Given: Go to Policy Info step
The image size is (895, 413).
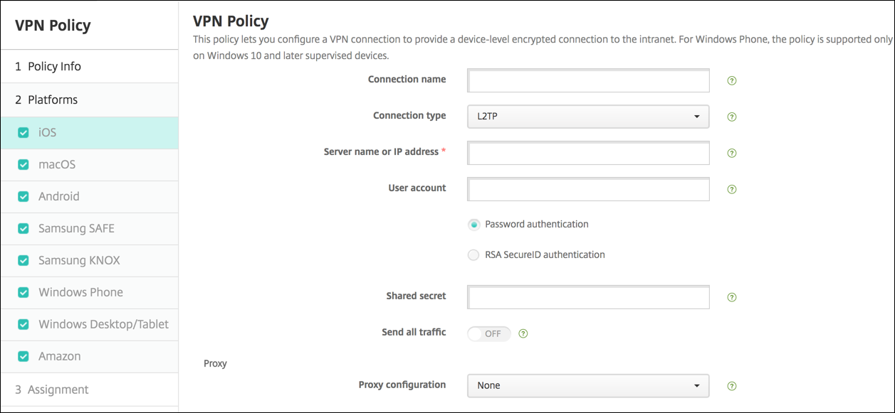Looking at the screenshot, I should 54,67.
